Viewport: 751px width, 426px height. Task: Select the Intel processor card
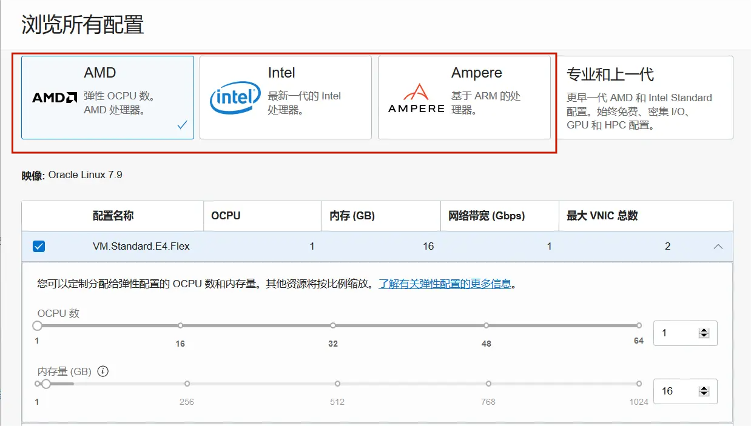(x=286, y=98)
